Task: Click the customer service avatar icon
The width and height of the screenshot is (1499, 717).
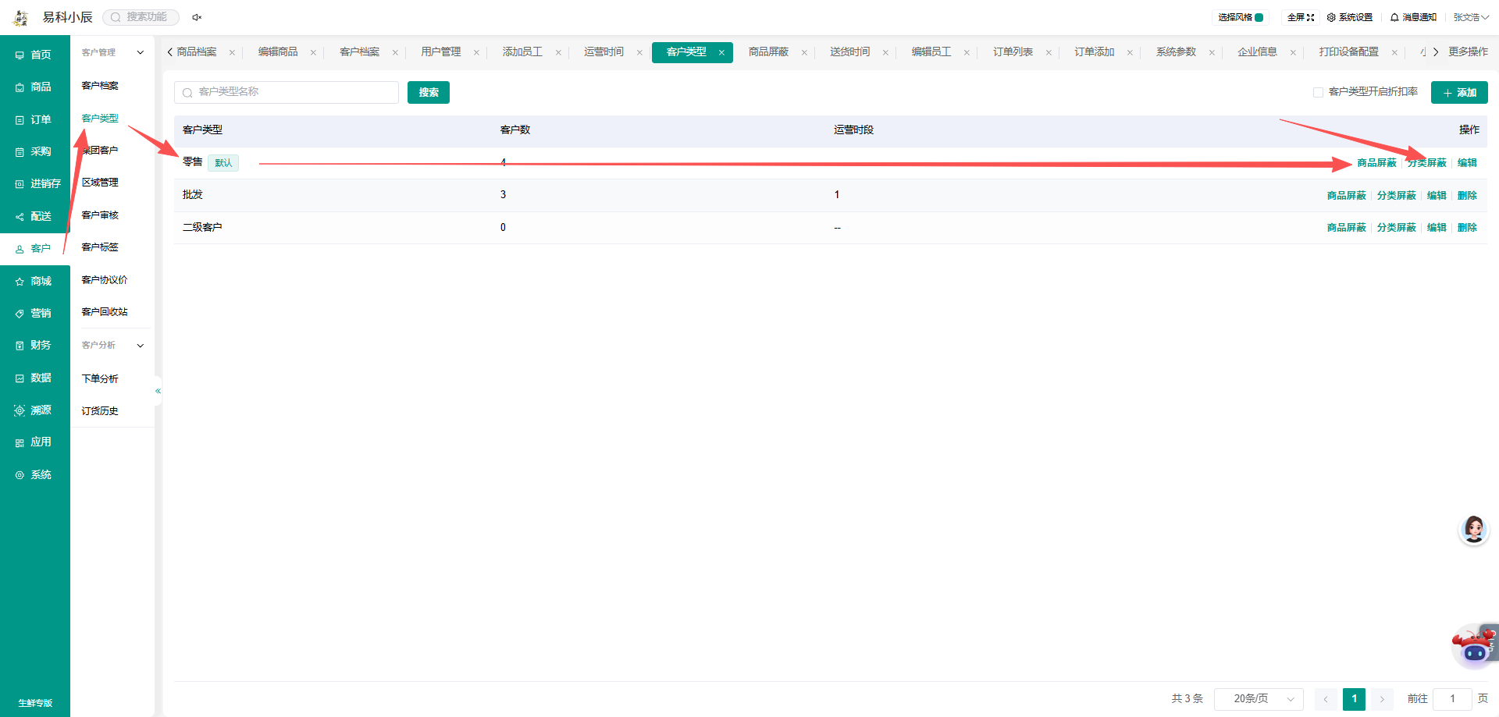Action: tap(1473, 530)
